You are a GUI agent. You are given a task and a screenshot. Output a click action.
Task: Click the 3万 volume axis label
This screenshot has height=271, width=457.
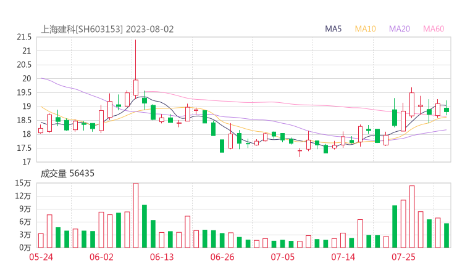coord(25,235)
